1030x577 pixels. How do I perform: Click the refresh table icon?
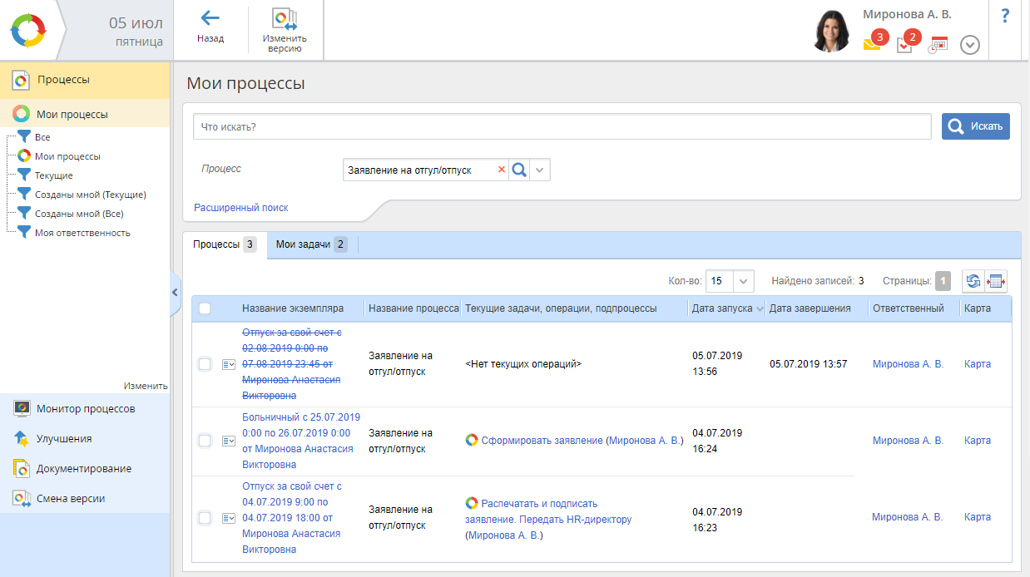click(973, 281)
